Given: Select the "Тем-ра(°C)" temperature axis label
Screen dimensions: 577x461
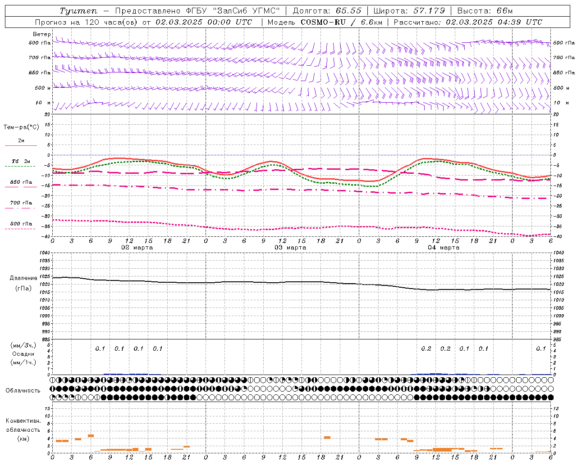Looking at the screenshot, I should (x=21, y=127).
